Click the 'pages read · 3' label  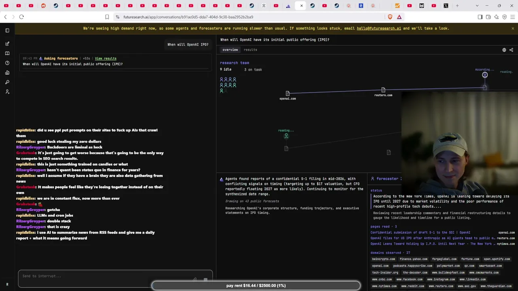[x=384, y=226]
